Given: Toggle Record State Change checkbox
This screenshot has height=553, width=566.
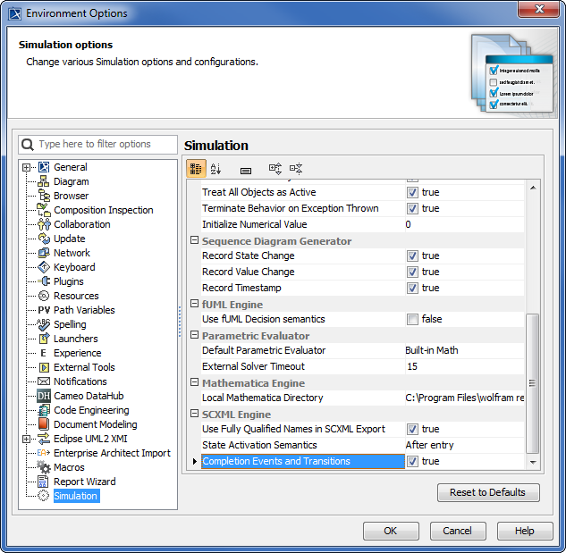Looking at the screenshot, I should tap(412, 256).
